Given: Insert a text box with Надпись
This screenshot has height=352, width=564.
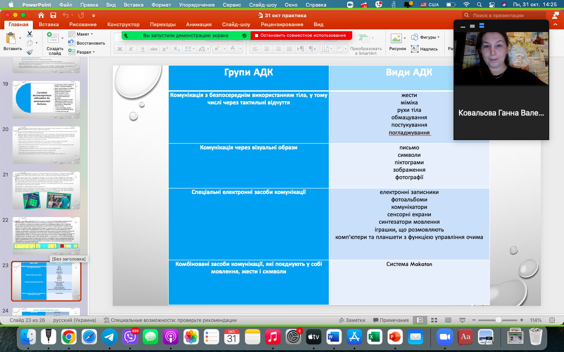Looking at the screenshot, I should [425, 49].
